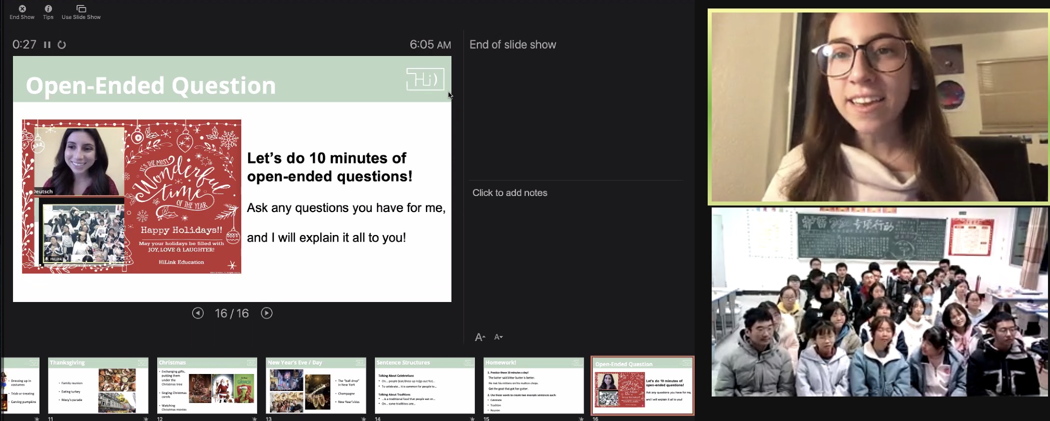Advance with next slide arrow
The width and height of the screenshot is (1050, 421).
coord(267,313)
